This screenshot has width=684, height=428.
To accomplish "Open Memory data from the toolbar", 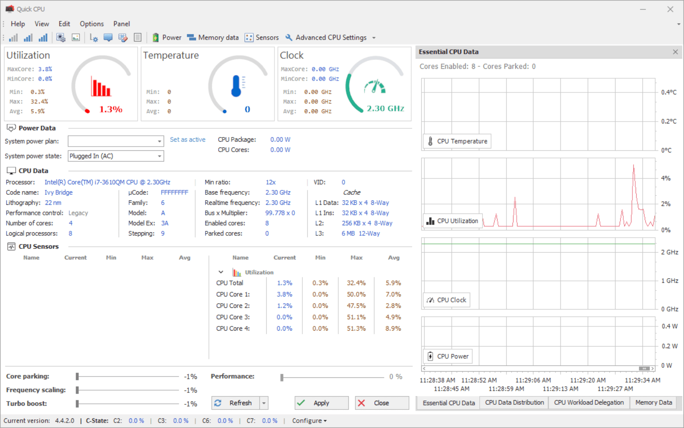I will (213, 38).
